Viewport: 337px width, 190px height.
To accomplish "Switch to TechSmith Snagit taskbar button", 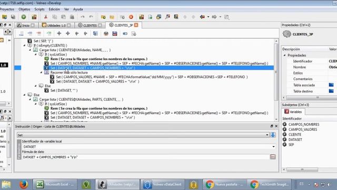I will point(269,184).
